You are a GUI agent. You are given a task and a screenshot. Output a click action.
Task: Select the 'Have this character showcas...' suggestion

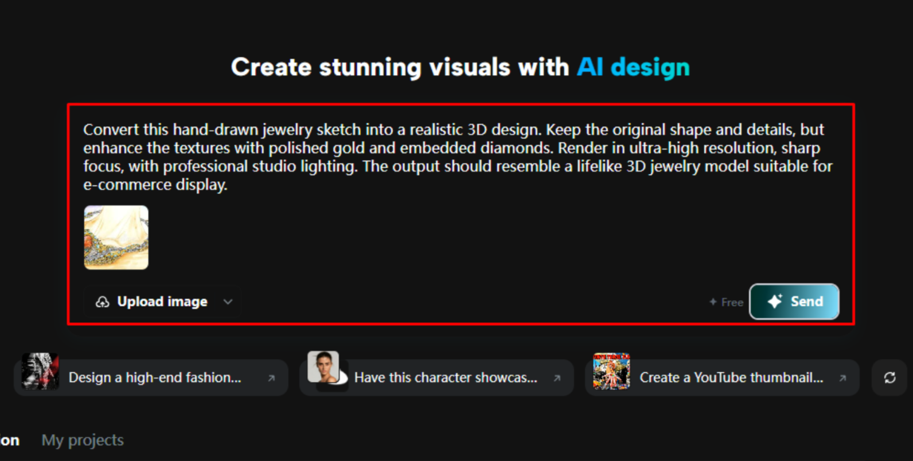[436, 377]
